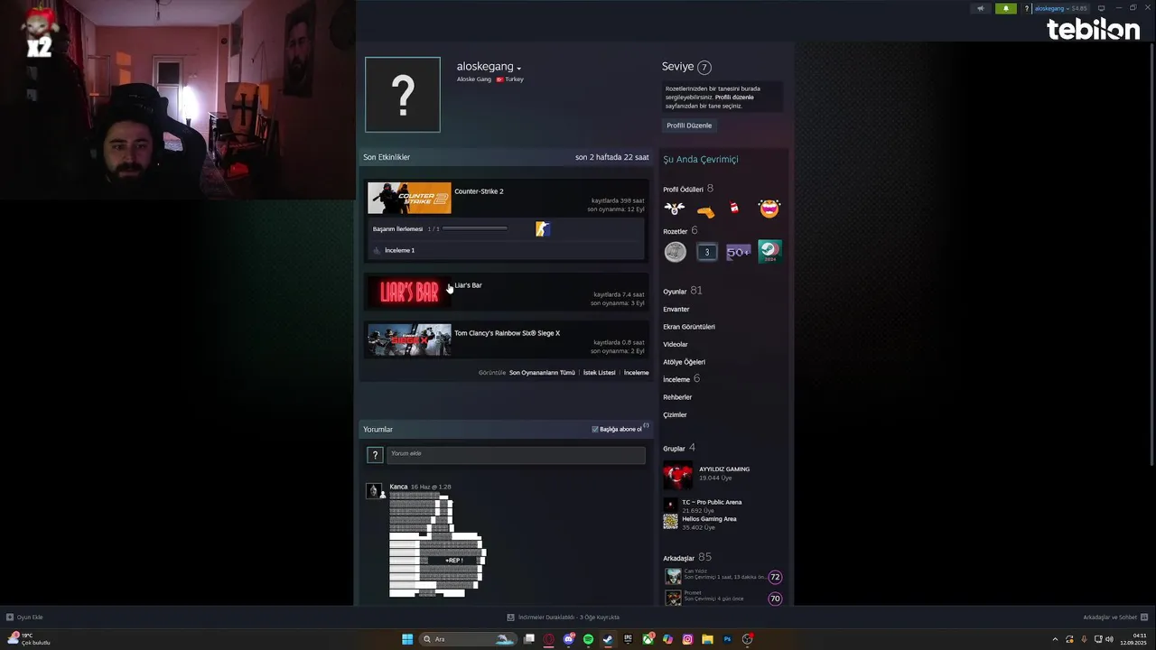Viewport: 1156px width, 650px height.
Task: Open the orange hand profile award
Action: tap(705, 211)
